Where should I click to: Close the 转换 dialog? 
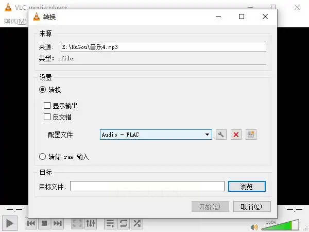265,16
